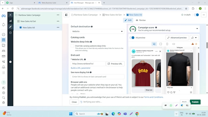Select the mixed placements preview icon
The width and height of the screenshot is (208, 117).
(154, 44)
